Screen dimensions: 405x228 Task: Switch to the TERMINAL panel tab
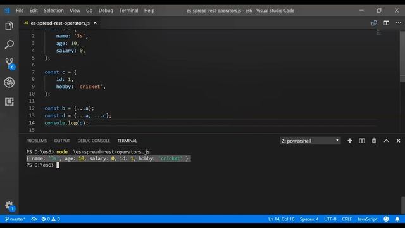coord(127,141)
